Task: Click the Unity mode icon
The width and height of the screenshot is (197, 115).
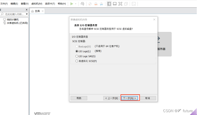Action: pyautogui.click(x=126, y=4)
